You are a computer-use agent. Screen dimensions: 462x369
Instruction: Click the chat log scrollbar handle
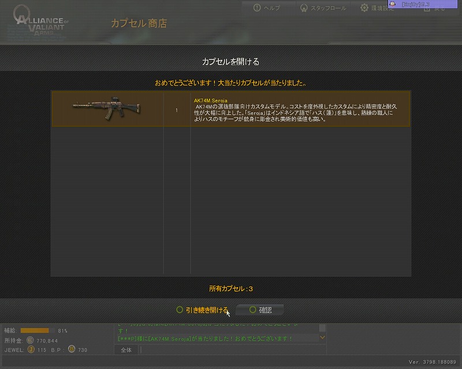click(323, 328)
